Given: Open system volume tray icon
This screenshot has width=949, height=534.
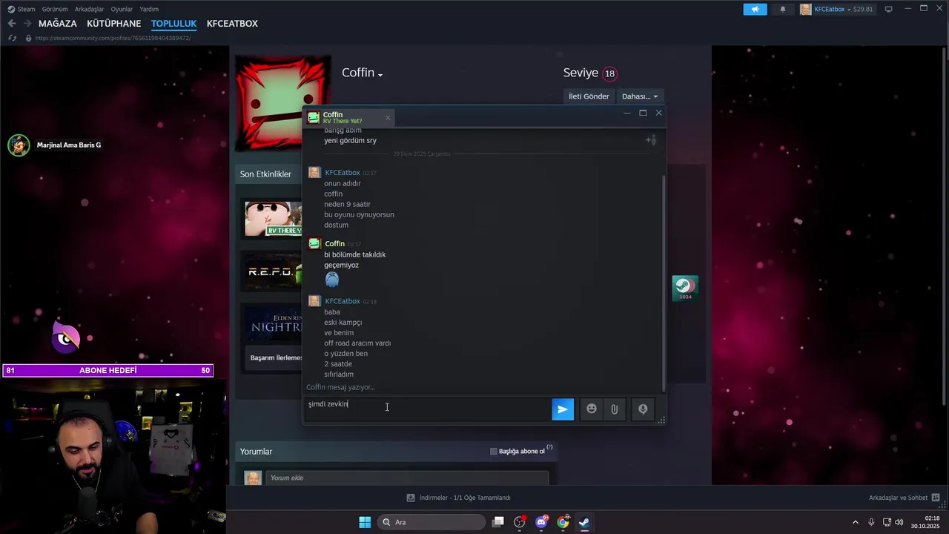Looking at the screenshot, I should (x=899, y=522).
